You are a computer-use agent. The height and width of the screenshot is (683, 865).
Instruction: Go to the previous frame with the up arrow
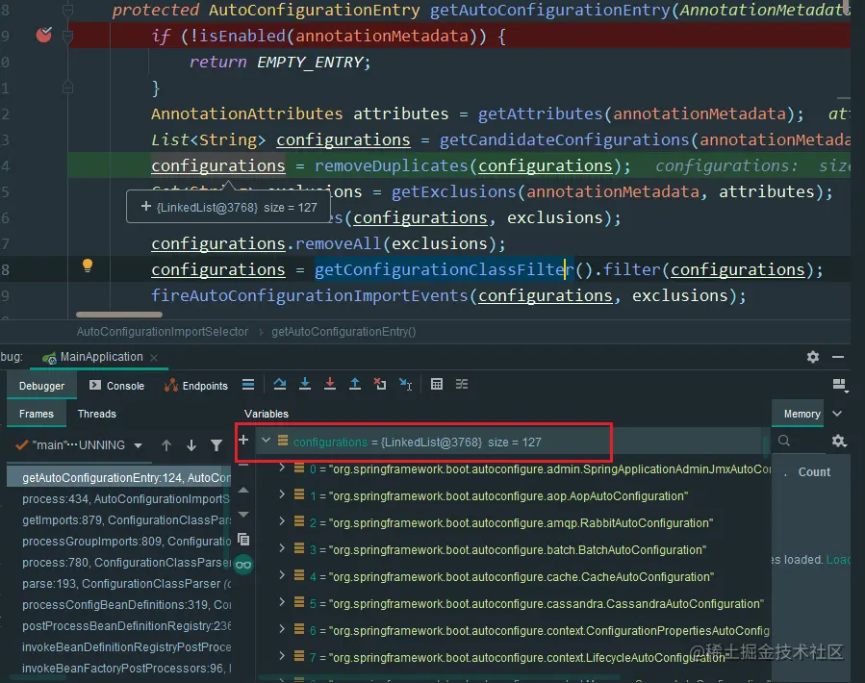[166, 445]
